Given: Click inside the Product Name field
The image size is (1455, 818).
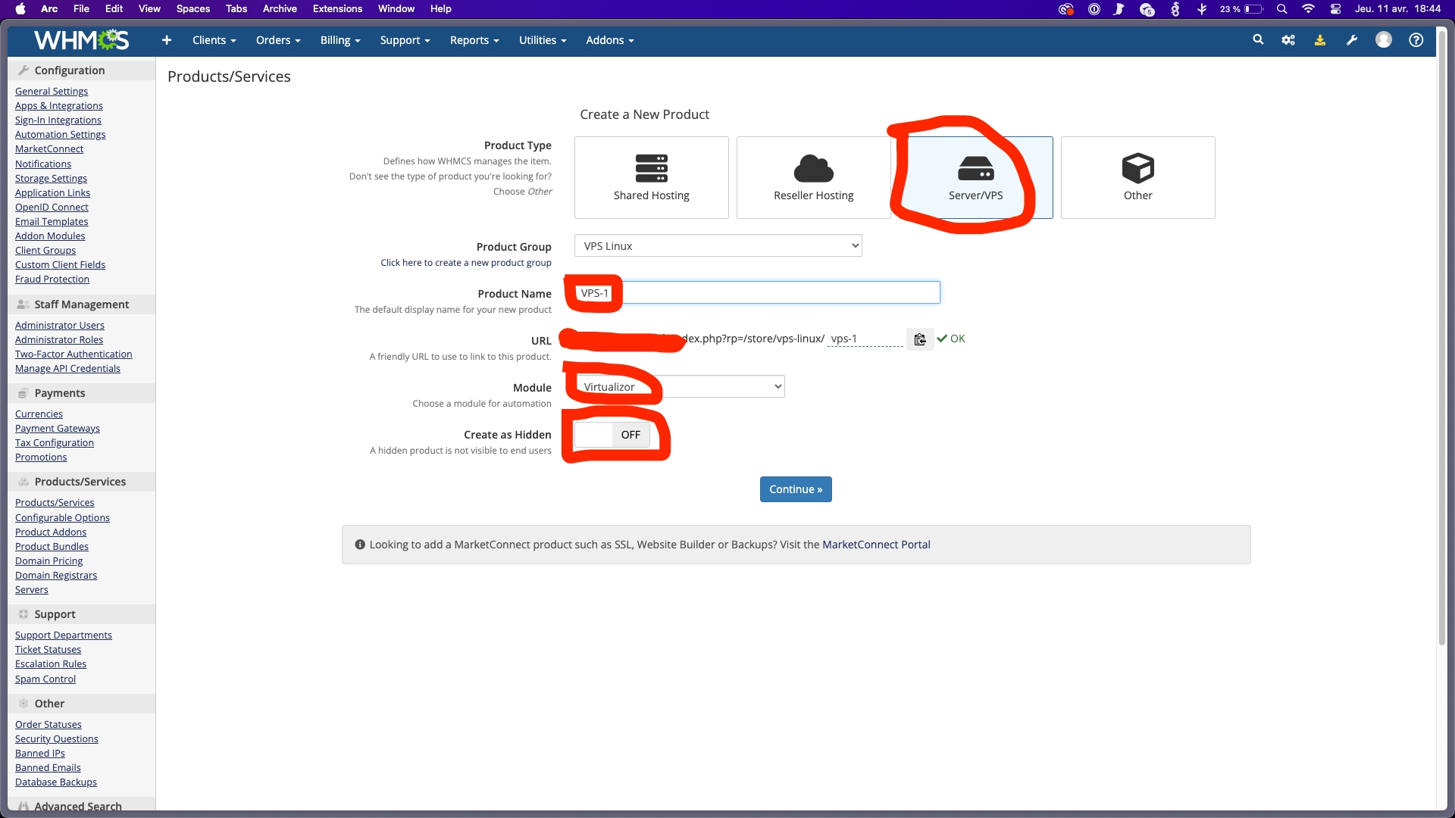Looking at the screenshot, I should click(x=781, y=293).
